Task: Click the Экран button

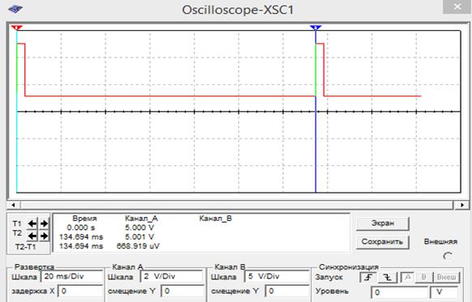Action: click(x=383, y=223)
